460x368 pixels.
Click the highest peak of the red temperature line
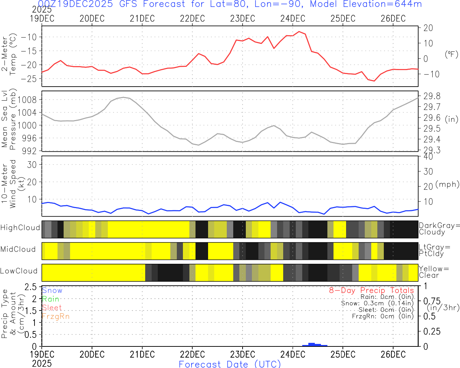point(299,32)
